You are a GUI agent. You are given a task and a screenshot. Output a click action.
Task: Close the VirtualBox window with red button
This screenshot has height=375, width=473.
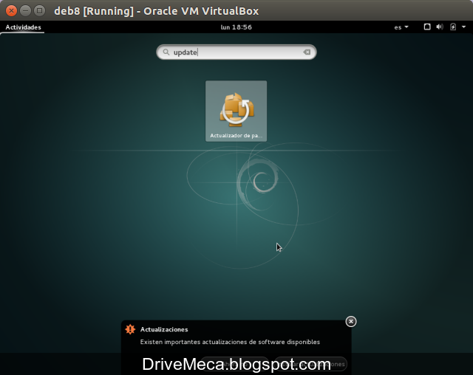tap(11, 11)
